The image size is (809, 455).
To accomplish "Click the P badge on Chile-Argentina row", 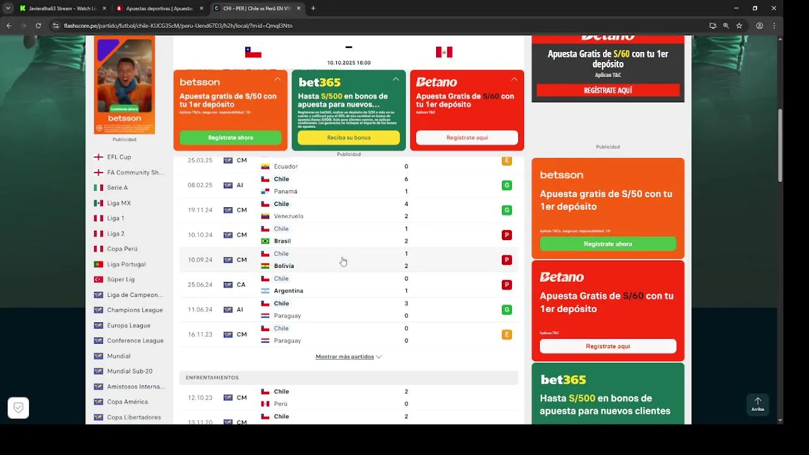I will click(x=506, y=285).
